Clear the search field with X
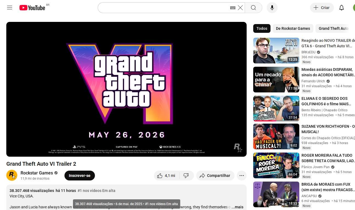The height and width of the screenshot is (210, 355). tap(240, 8)
